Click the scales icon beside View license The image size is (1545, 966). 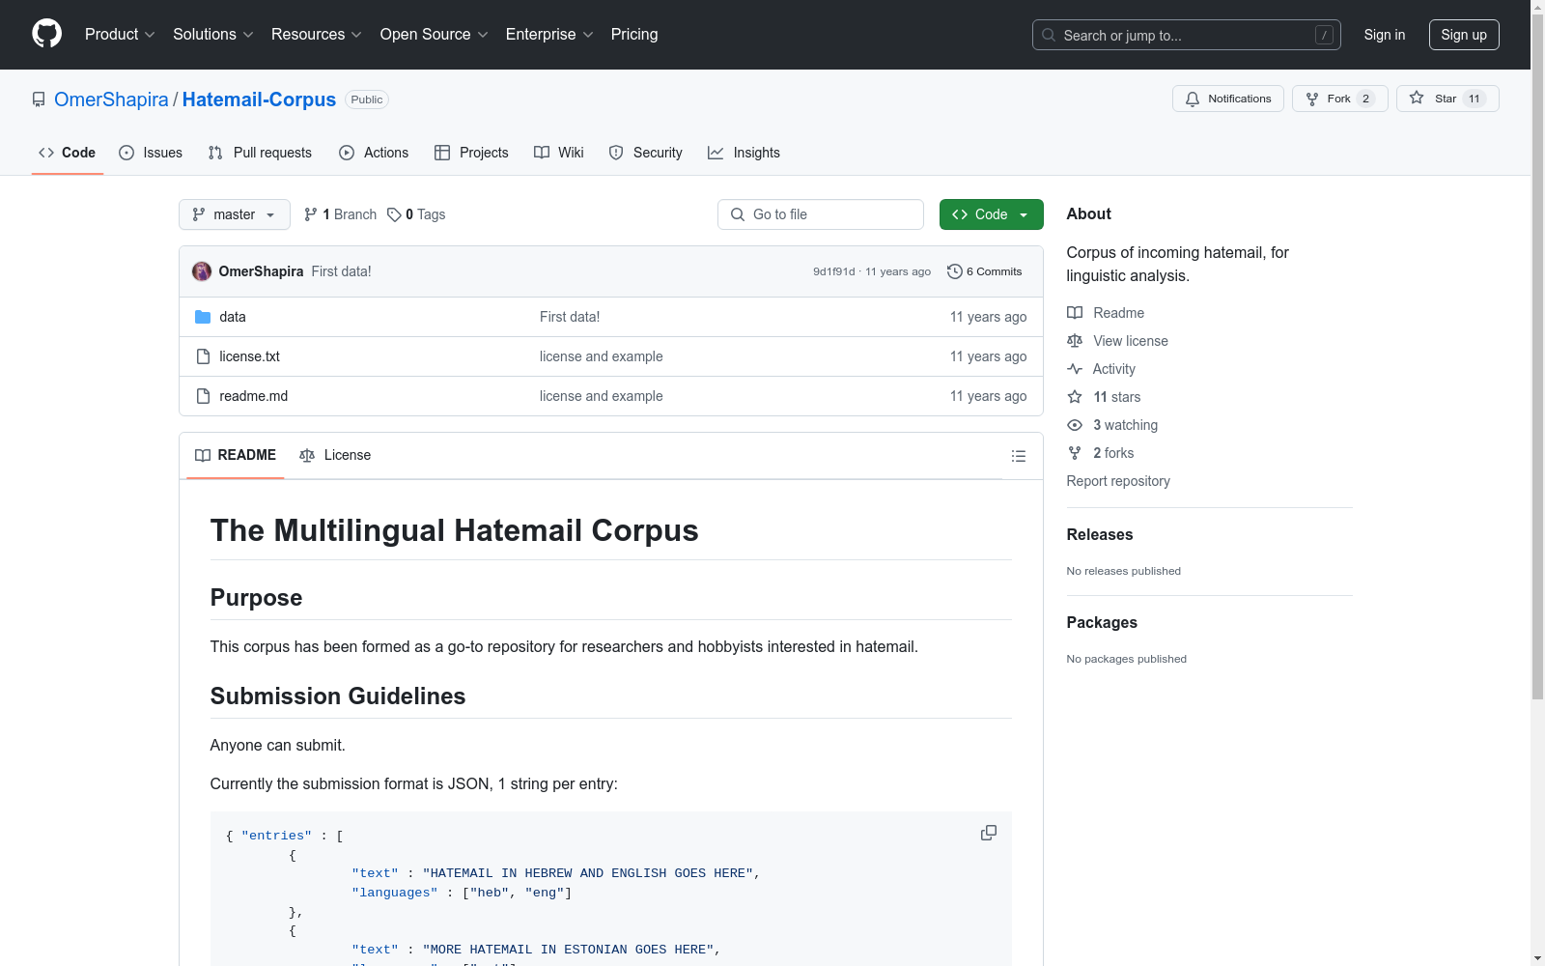click(1075, 341)
